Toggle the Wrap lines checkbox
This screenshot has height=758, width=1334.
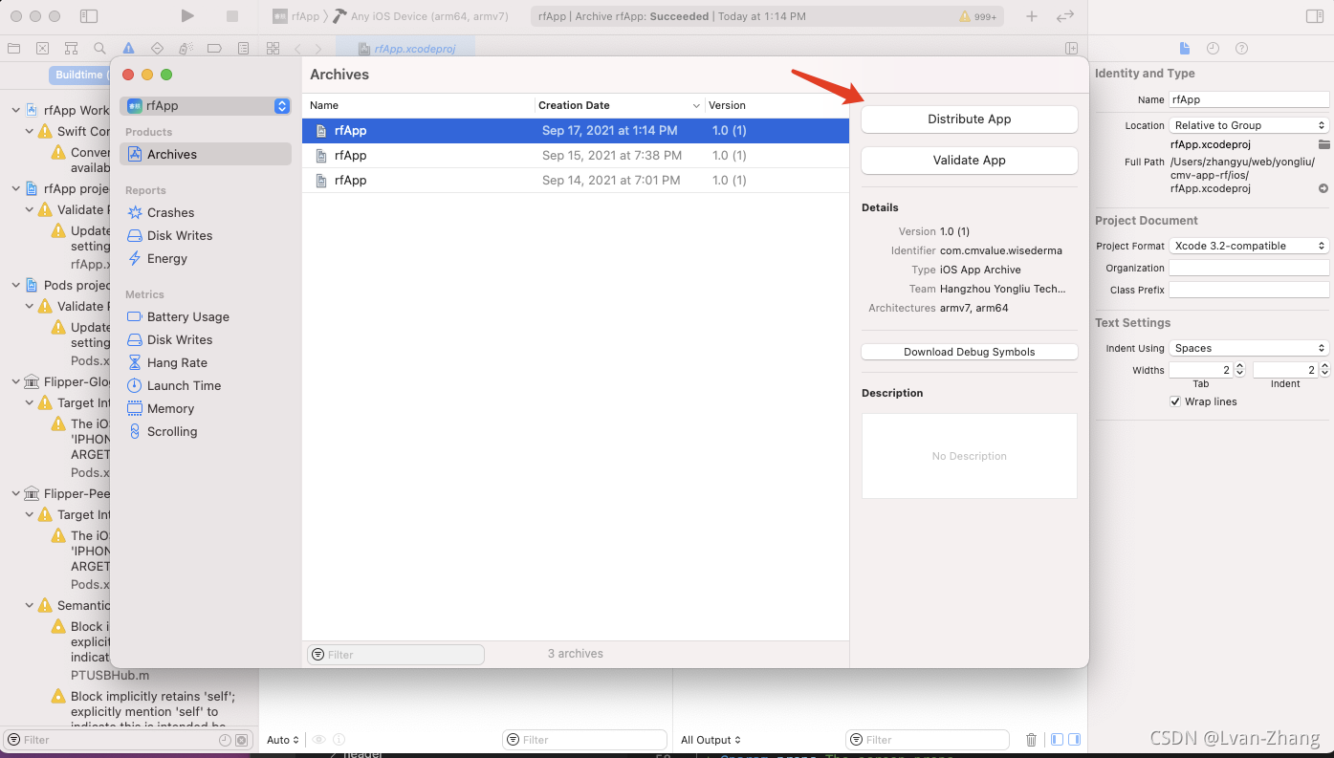coord(1175,401)
